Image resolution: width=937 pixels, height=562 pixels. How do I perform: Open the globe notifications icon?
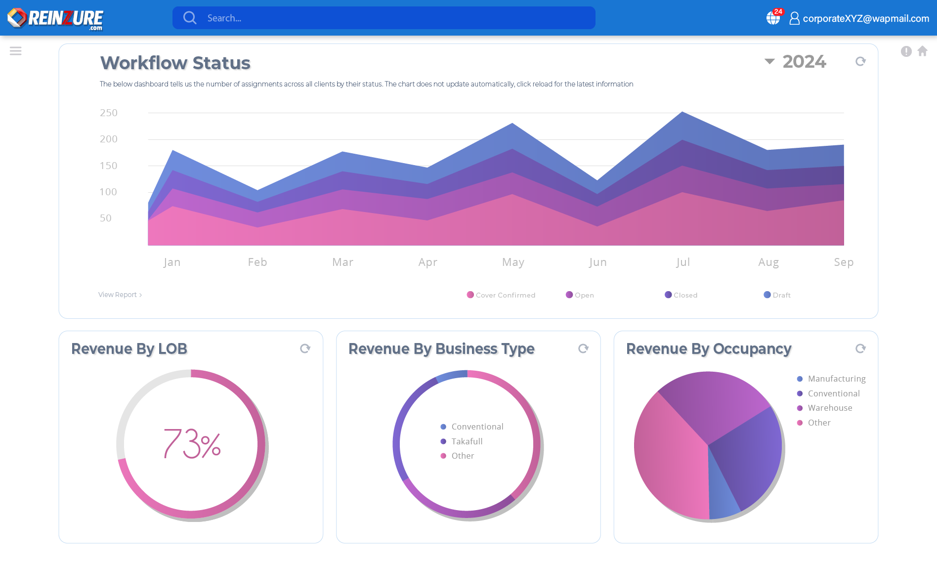point(774,17)
